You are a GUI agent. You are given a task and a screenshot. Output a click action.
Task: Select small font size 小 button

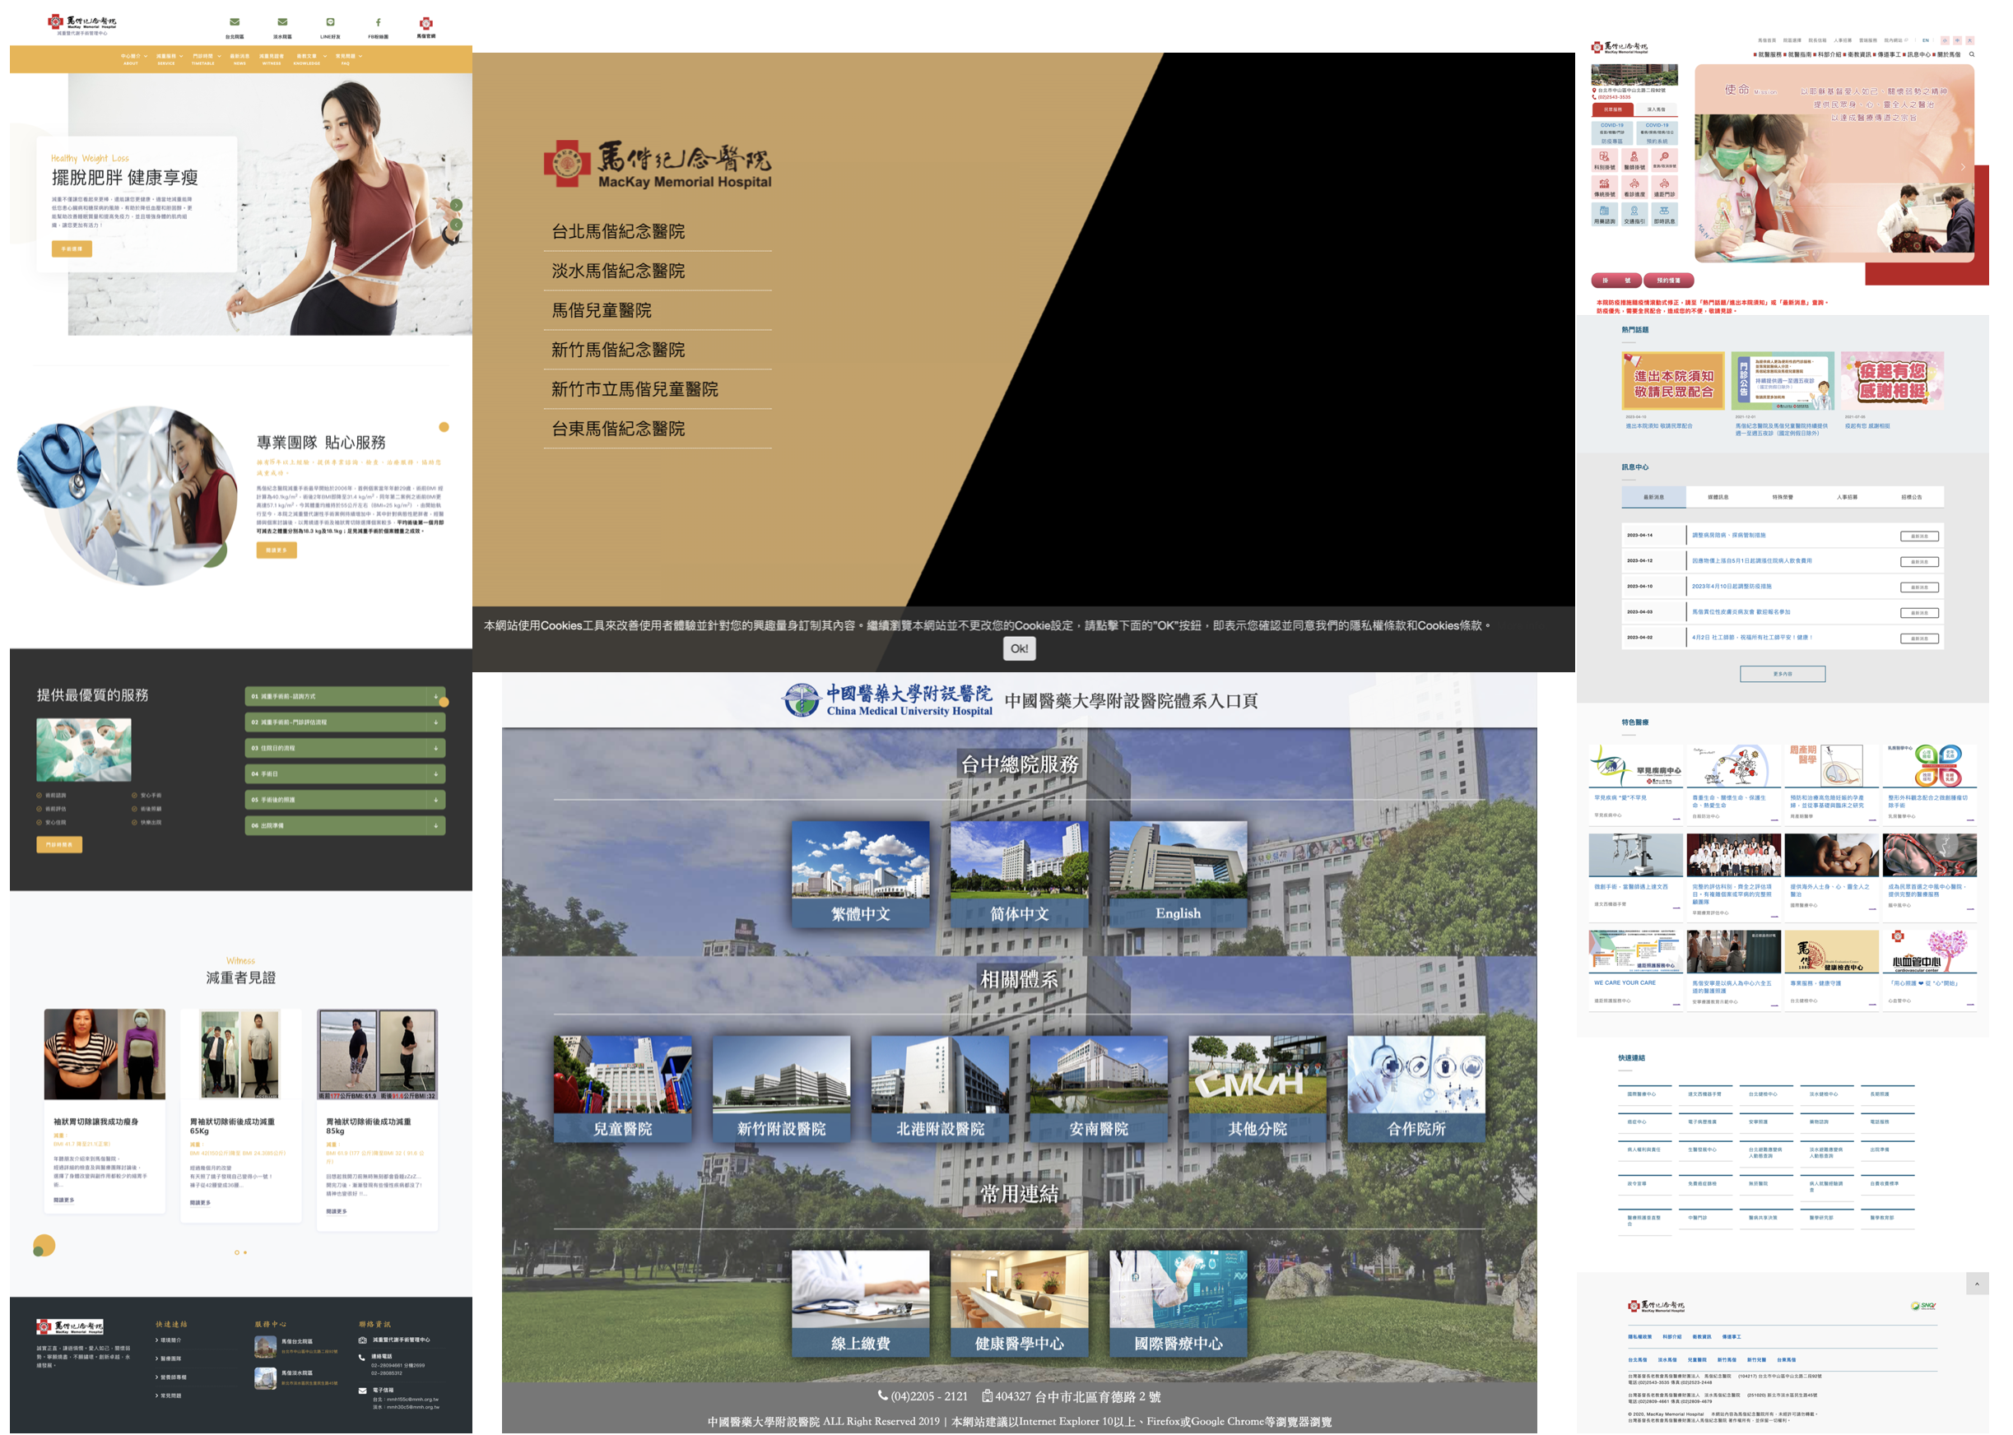click(x=1945, y=40)
